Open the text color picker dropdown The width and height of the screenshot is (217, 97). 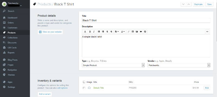[x=123, y=32]
